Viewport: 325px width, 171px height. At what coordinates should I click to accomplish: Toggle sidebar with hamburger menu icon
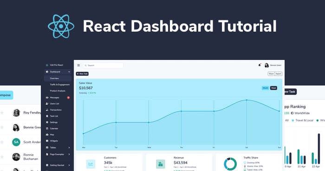[x=78, y=65]
